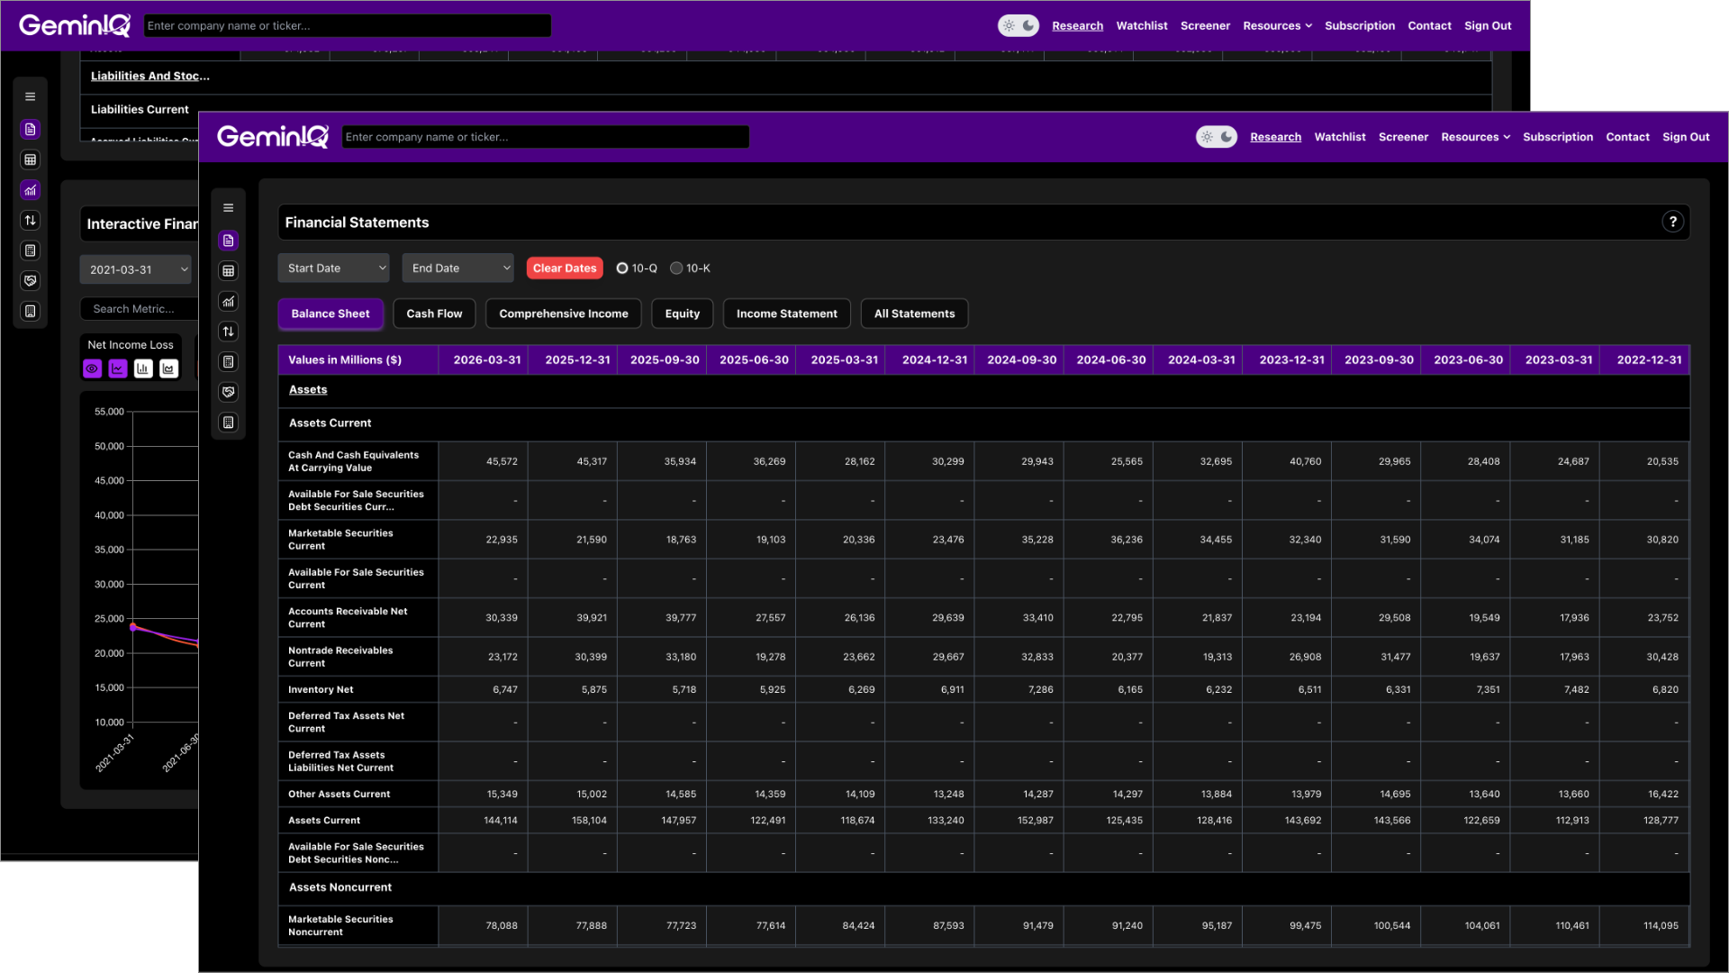This screenshot has height=973, width=1729.
Task: Click the Clear Dates button
Action: coord(565,268)
